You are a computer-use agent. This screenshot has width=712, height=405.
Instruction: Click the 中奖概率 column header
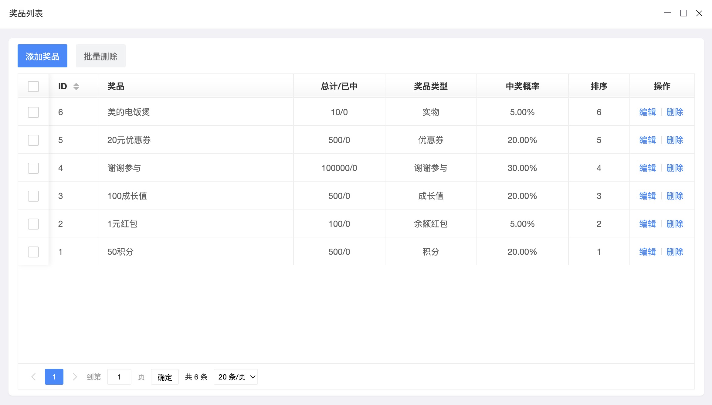[x=523, y=86]
